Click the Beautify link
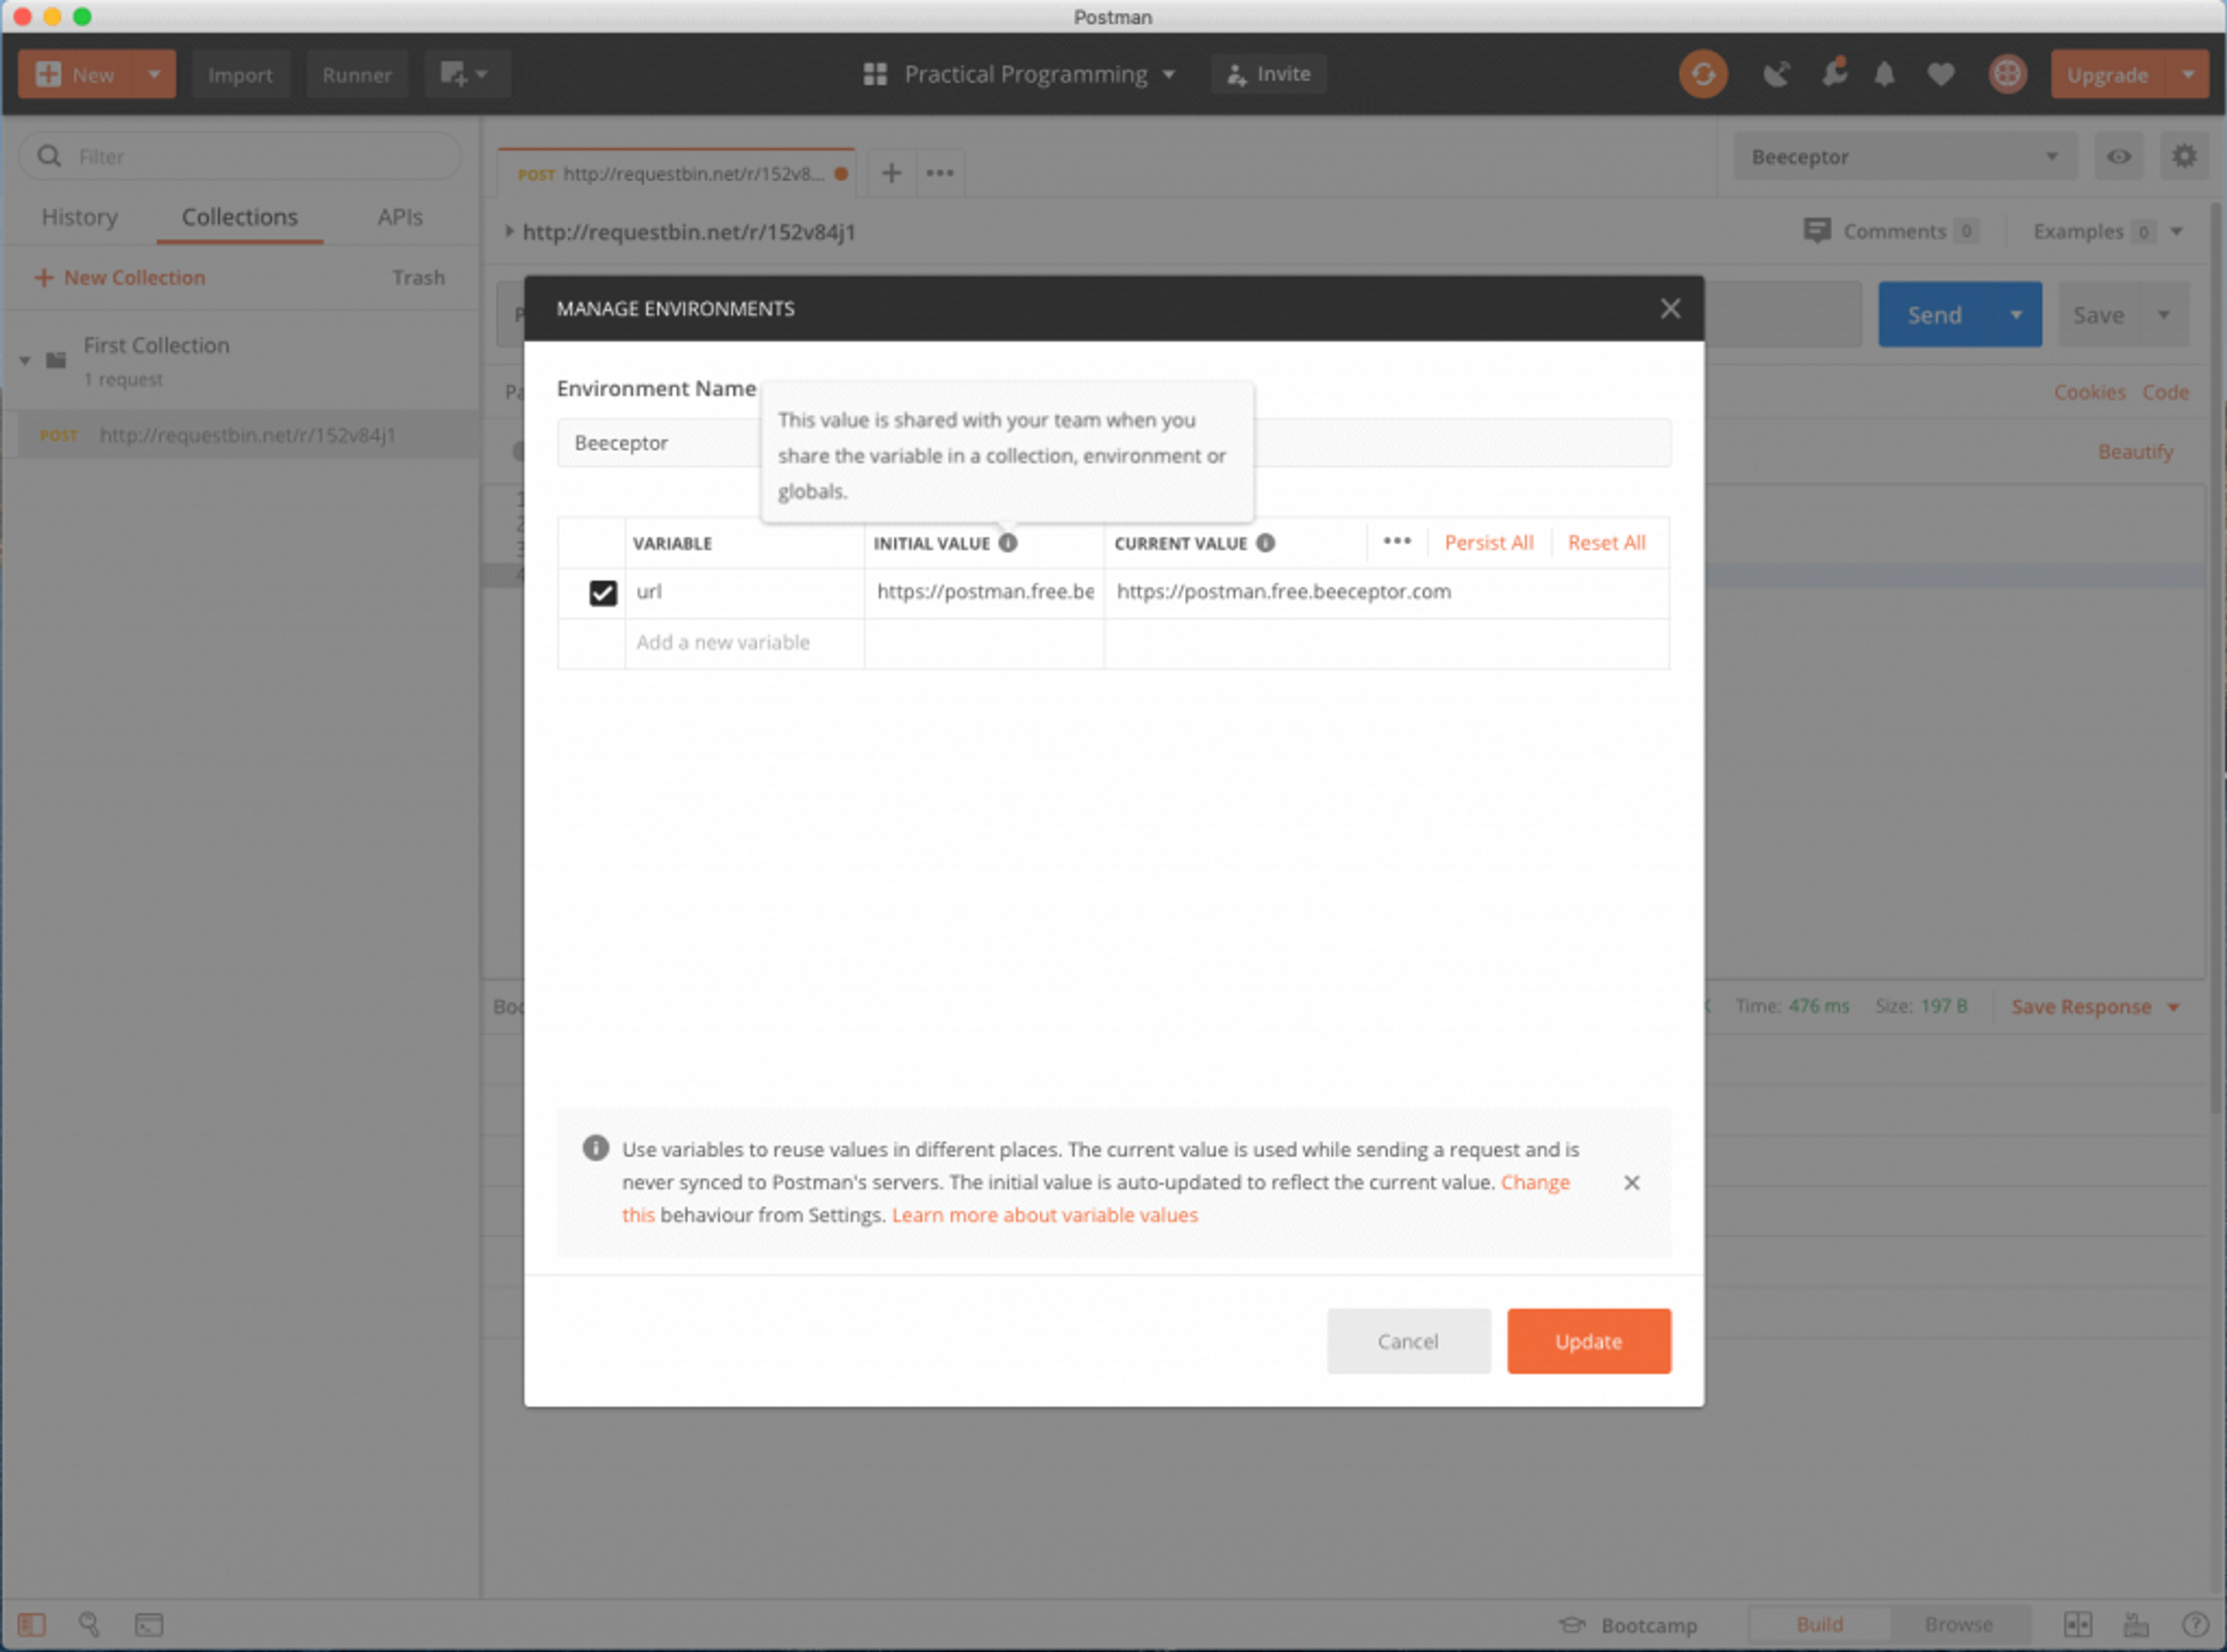 [x=2135, y=452]
